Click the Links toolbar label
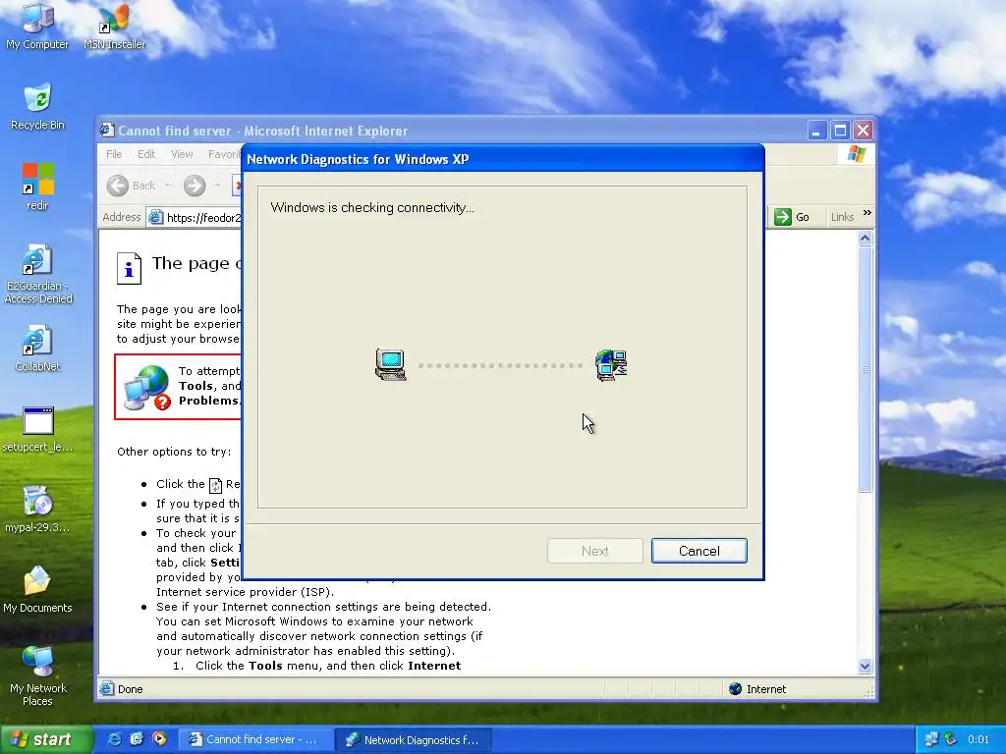Viewport: 1006px width, 754px height. pos(842,217)
